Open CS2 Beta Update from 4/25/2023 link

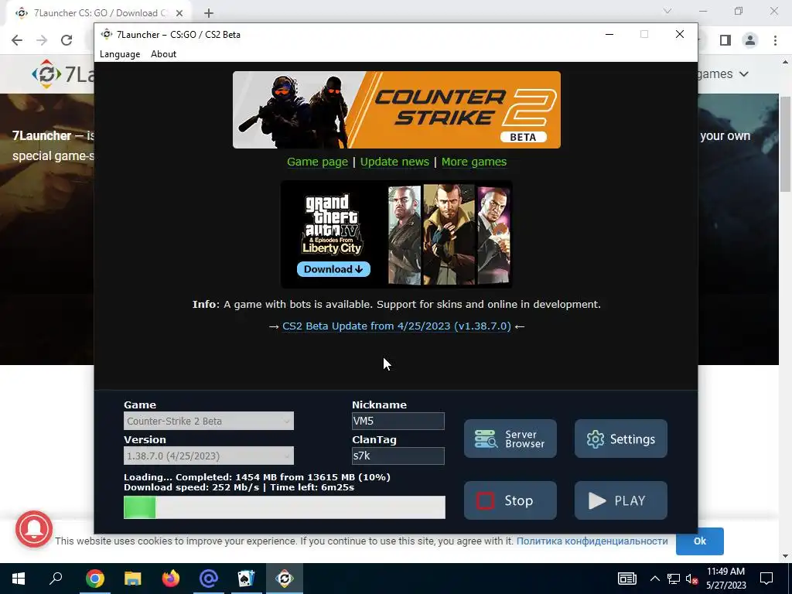(x=397, y=326)
